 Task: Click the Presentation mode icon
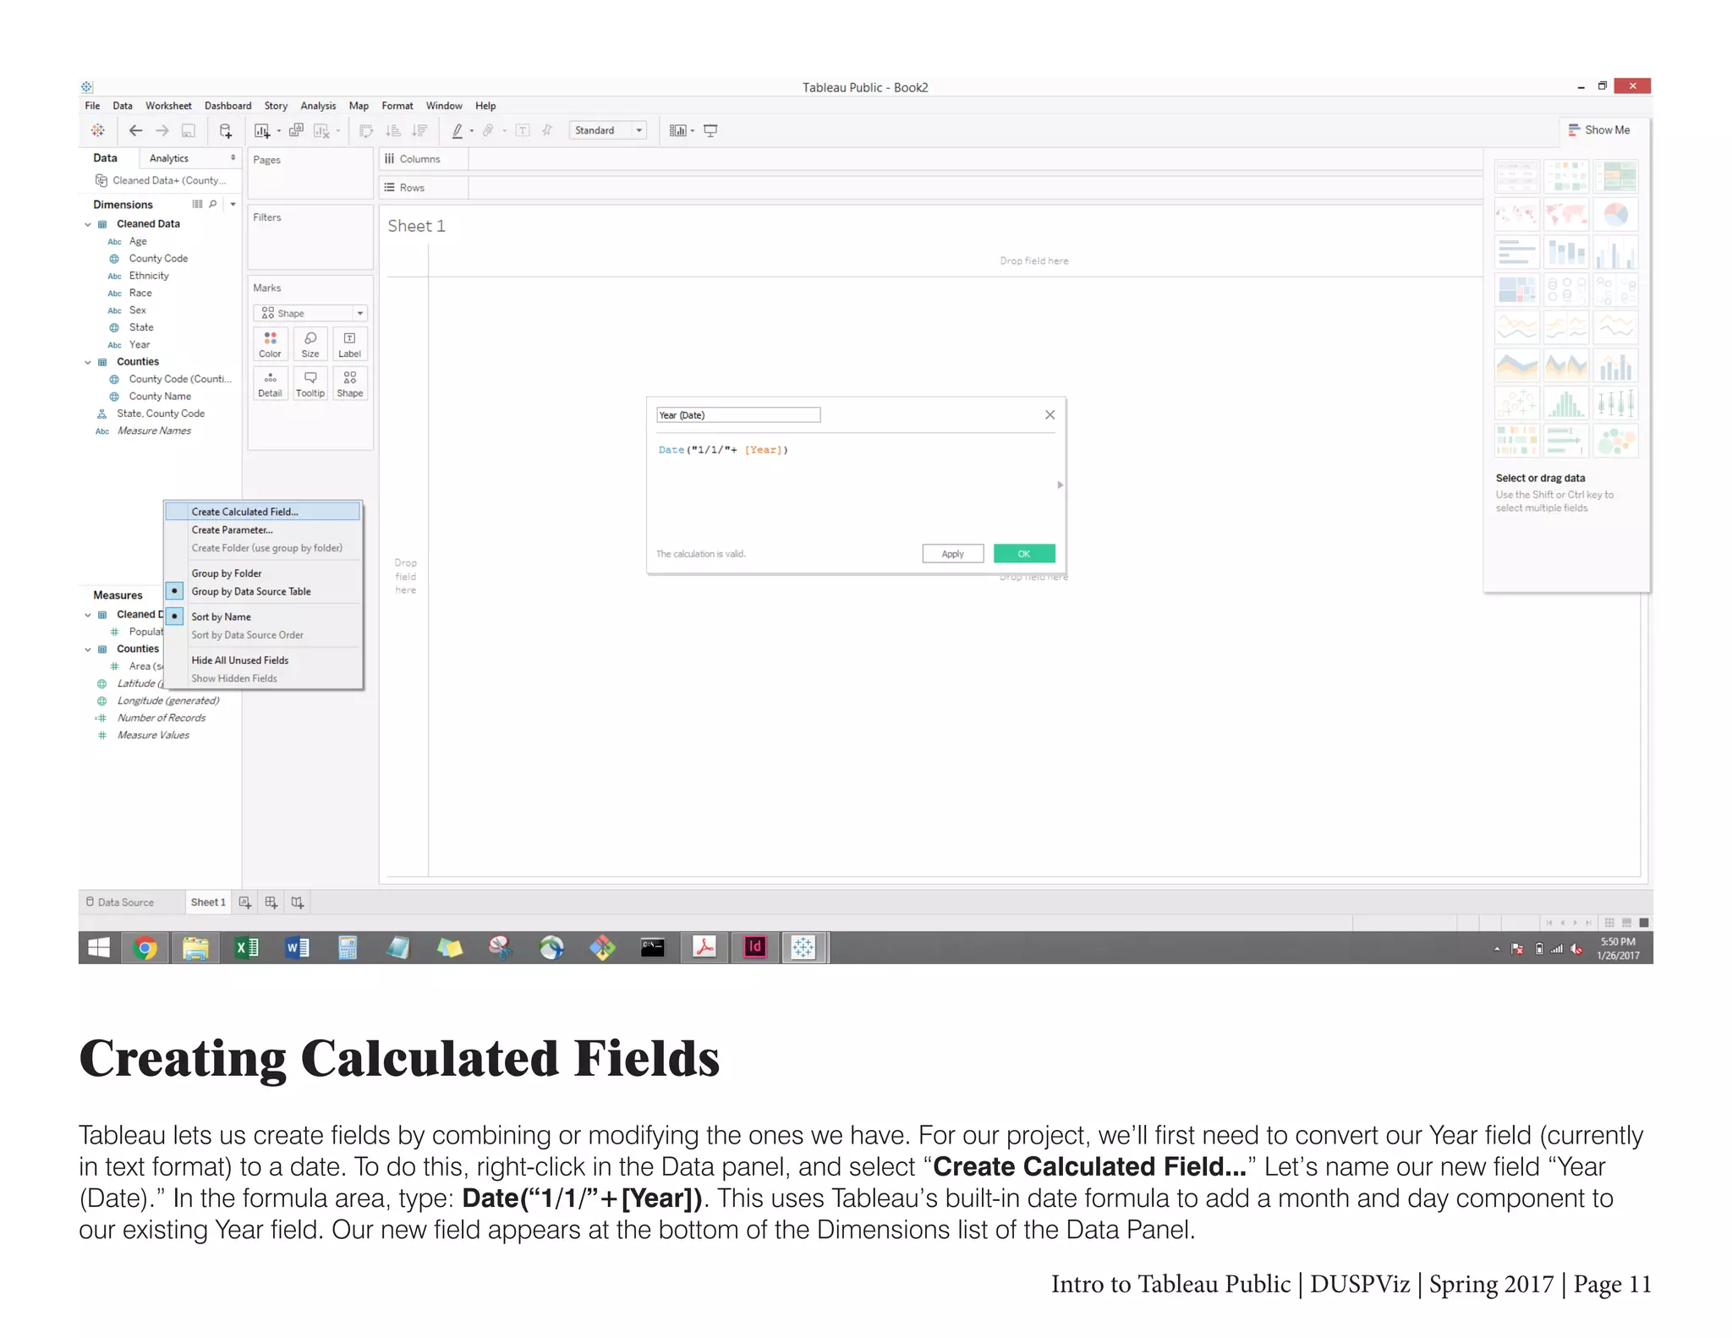tap(710, 130)
